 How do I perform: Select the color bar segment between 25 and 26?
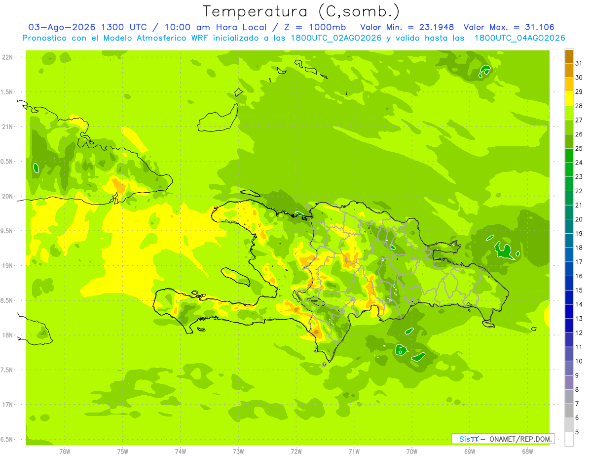click(569, 141)
